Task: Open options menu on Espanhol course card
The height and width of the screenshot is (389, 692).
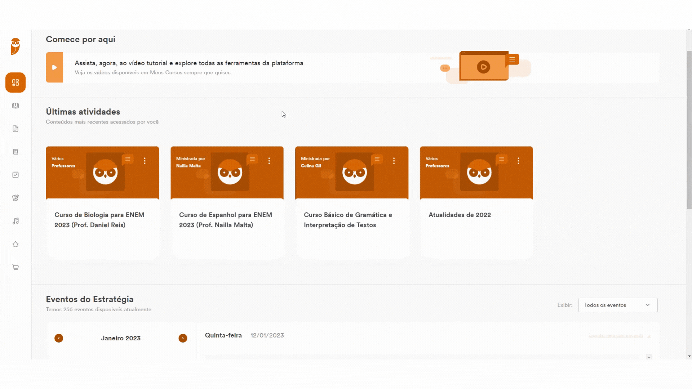Action: [x=269, y=161]
